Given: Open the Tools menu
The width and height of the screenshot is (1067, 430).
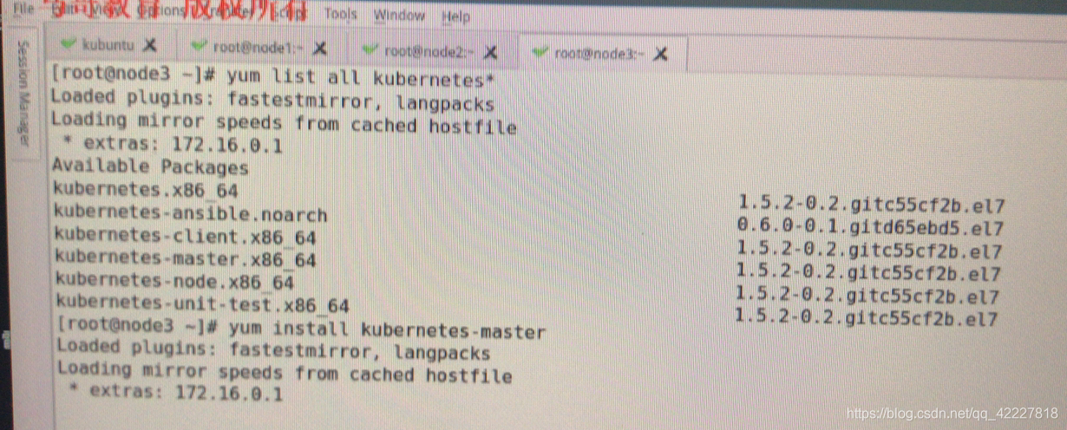Looking at the screenshot, I should (340, 14).
